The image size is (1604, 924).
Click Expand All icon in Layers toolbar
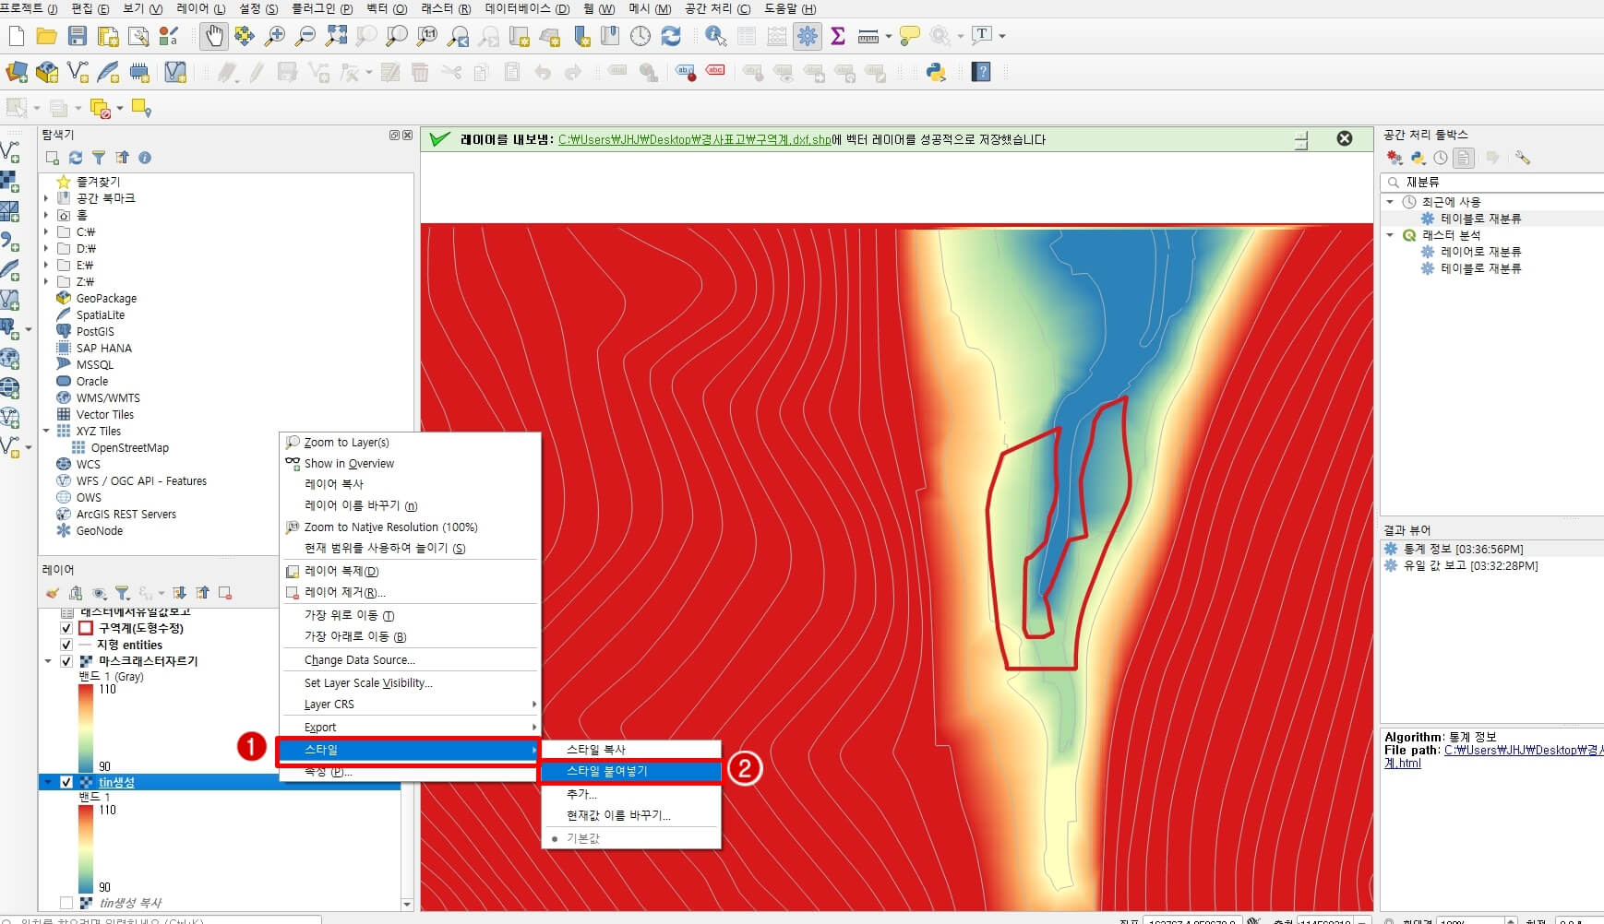(180, 593)
